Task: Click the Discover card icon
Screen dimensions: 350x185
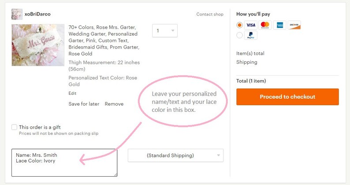Action: (294, 25)
